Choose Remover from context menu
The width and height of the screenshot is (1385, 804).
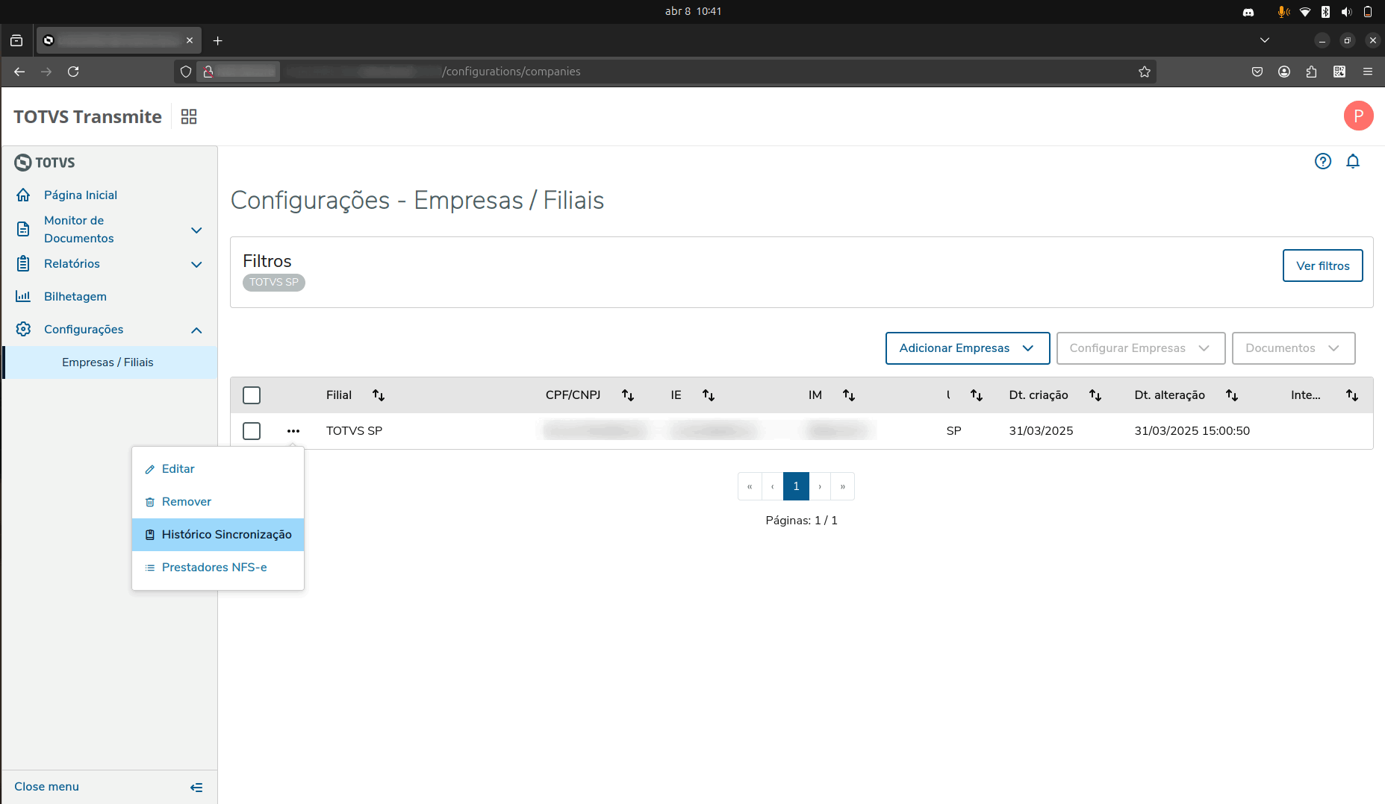pos(218,502)
